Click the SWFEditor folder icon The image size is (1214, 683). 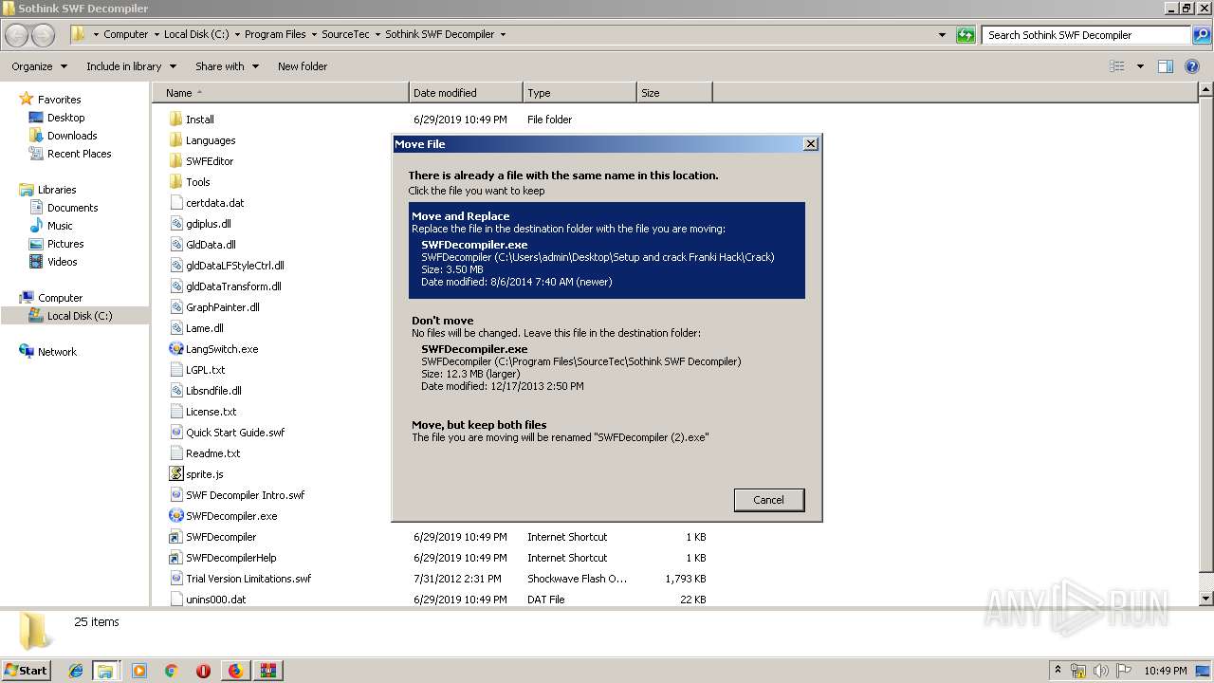175,161
